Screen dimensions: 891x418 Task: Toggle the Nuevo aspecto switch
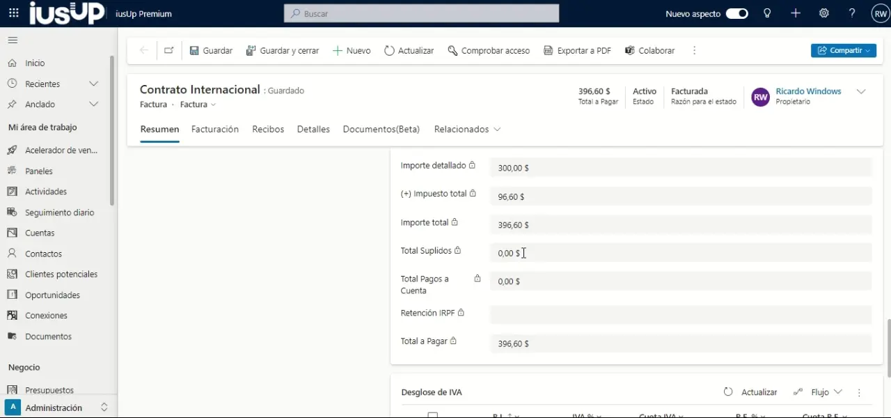coord(736,13)
